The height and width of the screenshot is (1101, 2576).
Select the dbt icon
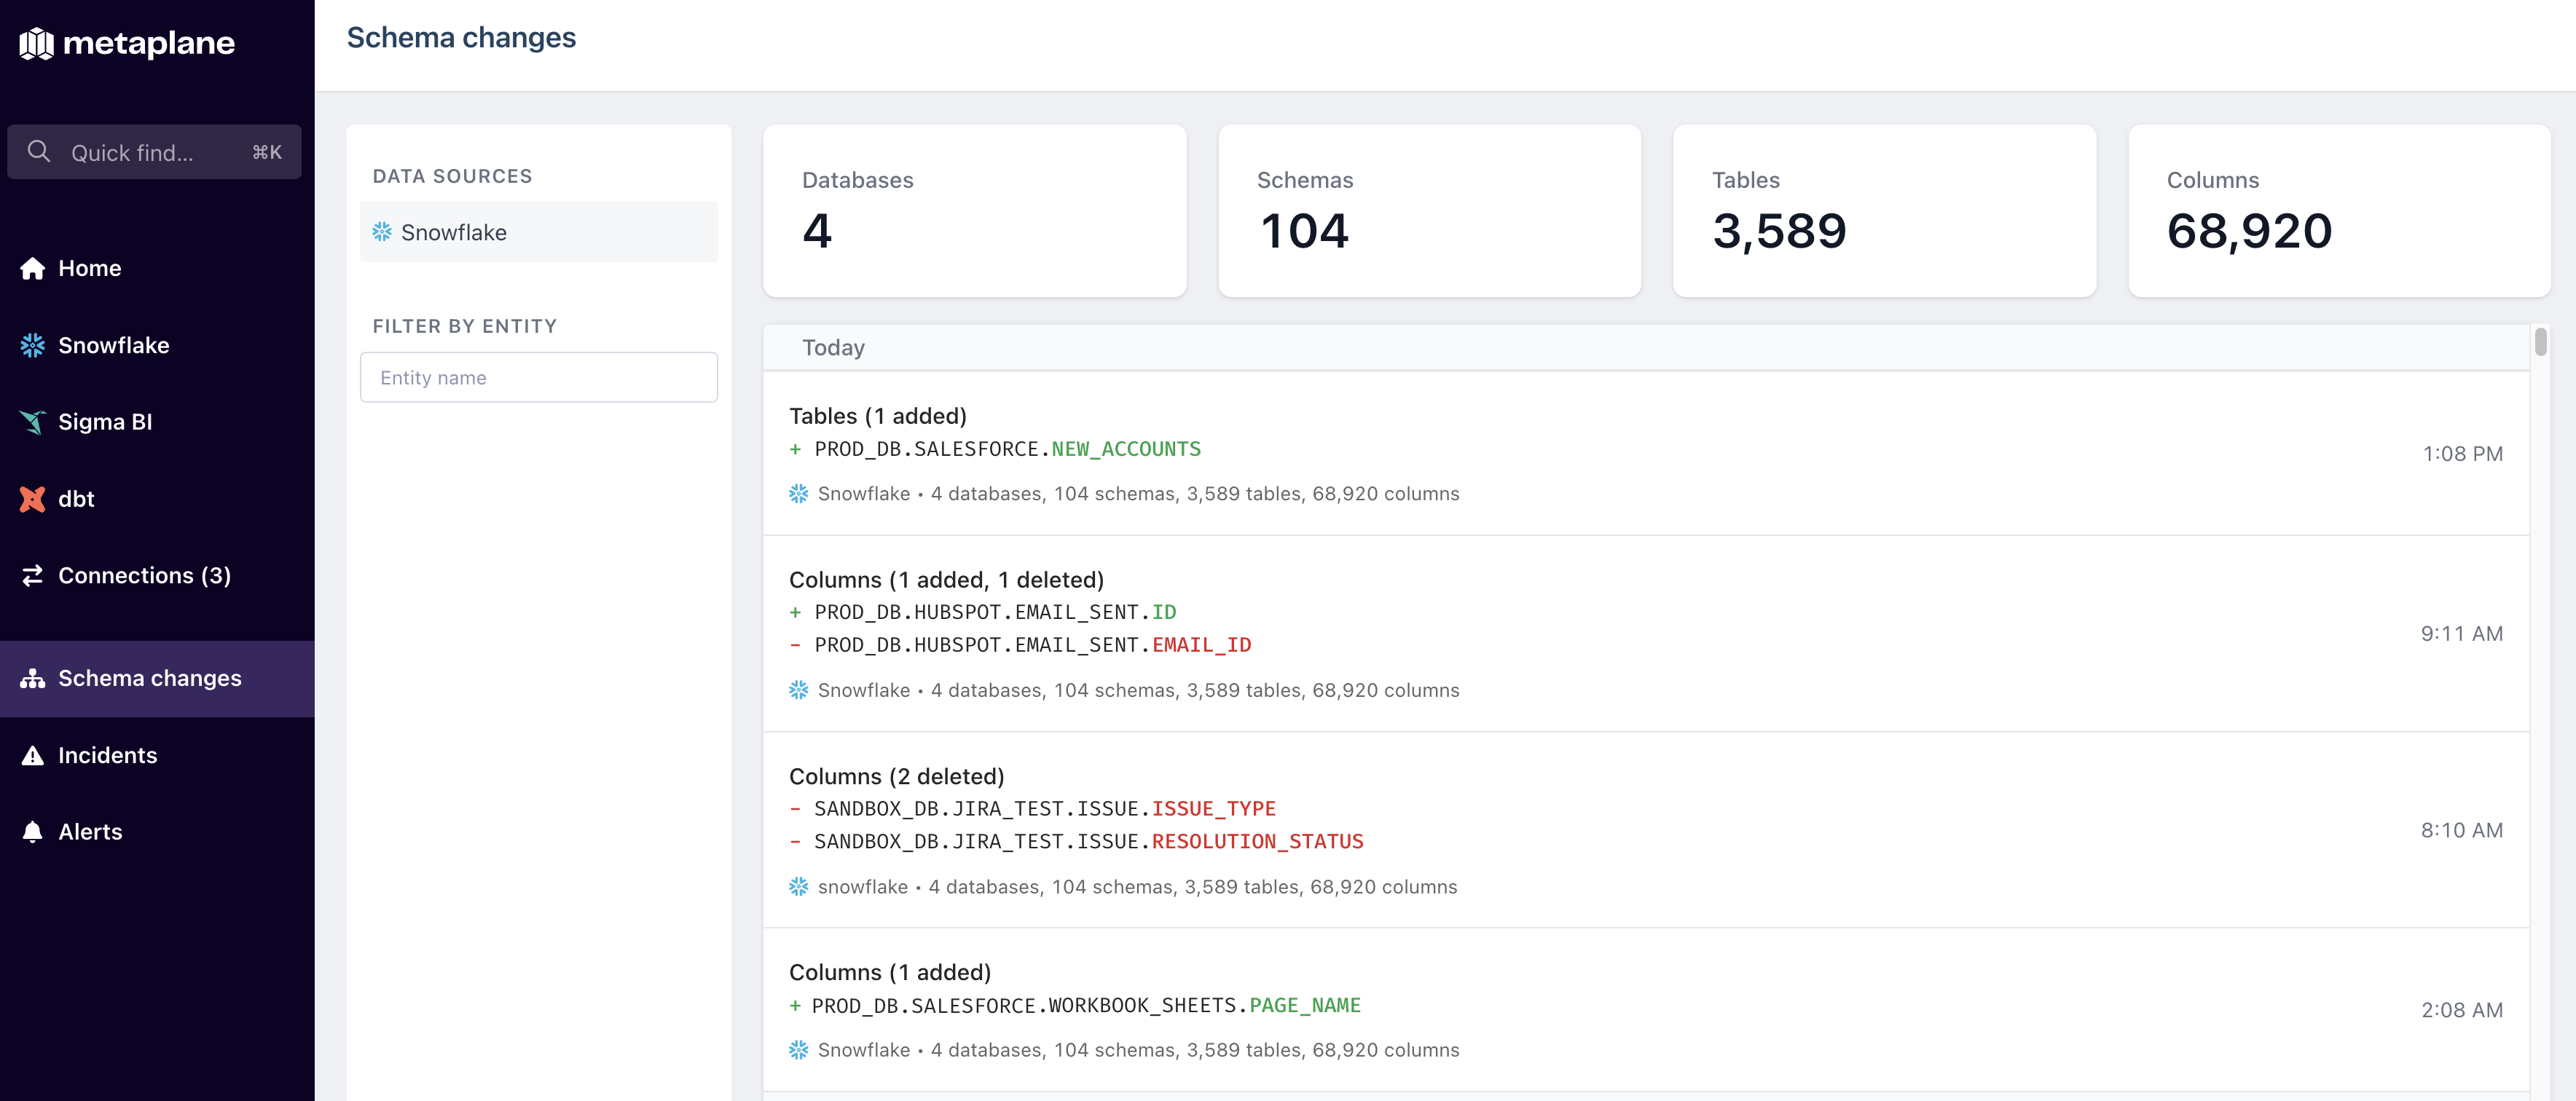33,499
